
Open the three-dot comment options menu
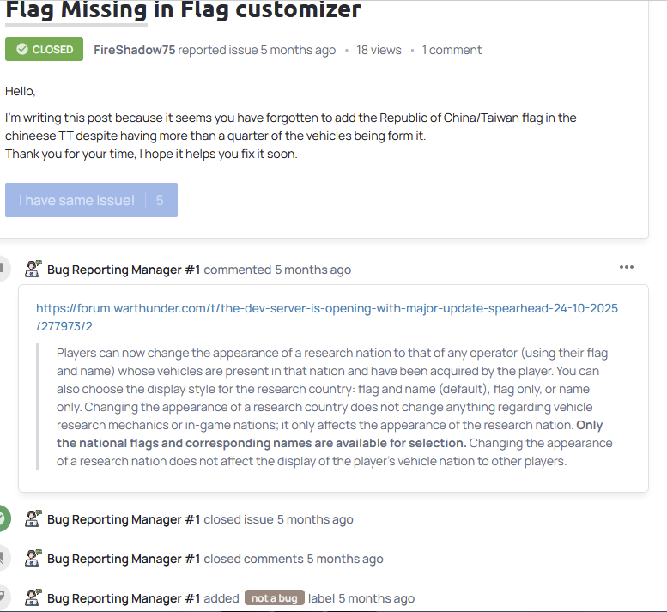click(627, 267)
